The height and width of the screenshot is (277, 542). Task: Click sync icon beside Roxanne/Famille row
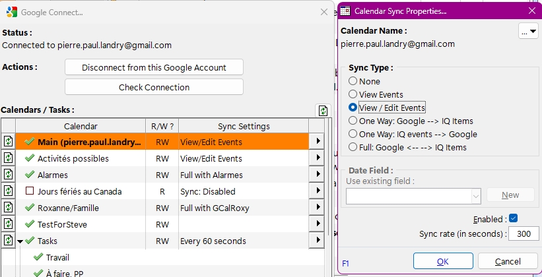(9, 208)
